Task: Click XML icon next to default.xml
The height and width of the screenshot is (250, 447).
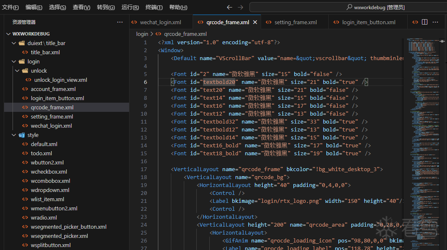Action: tap(25, 144)
